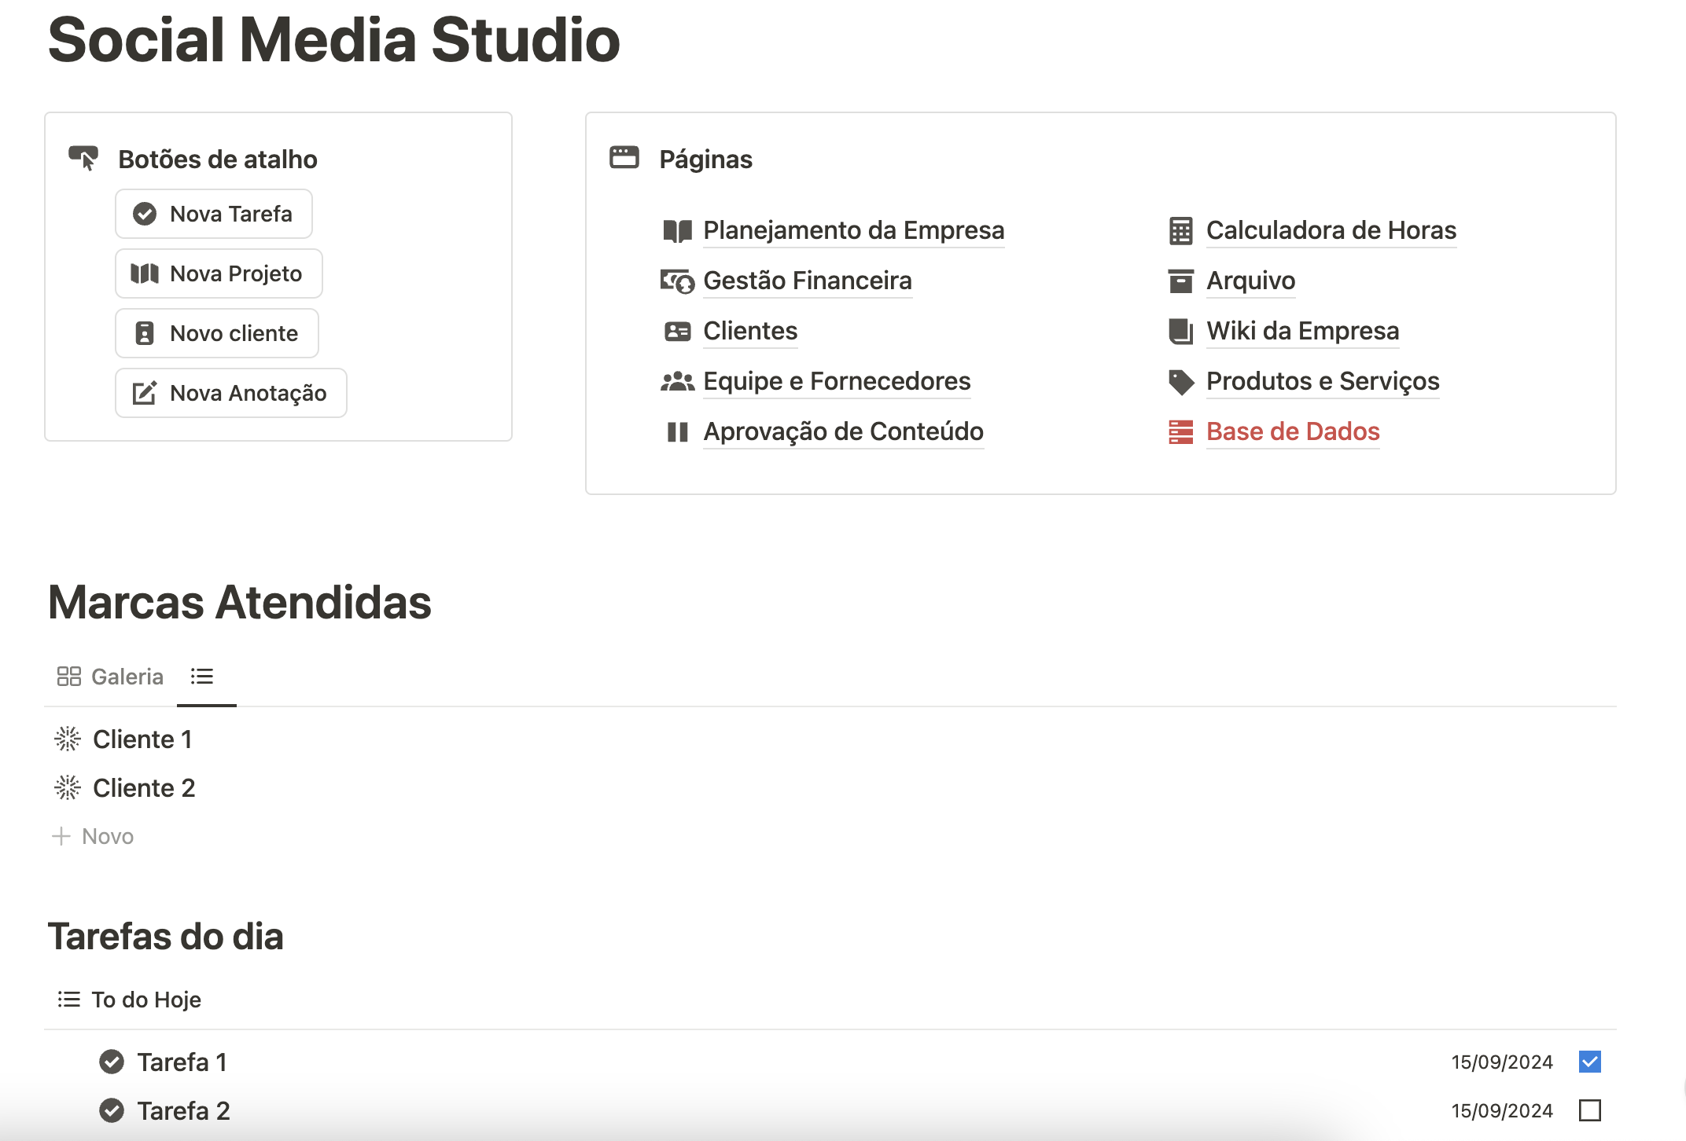This screenshot has height=1141, width=1686.
Task: Click the Páginas browser window icon
Action: tap(624, 157)
